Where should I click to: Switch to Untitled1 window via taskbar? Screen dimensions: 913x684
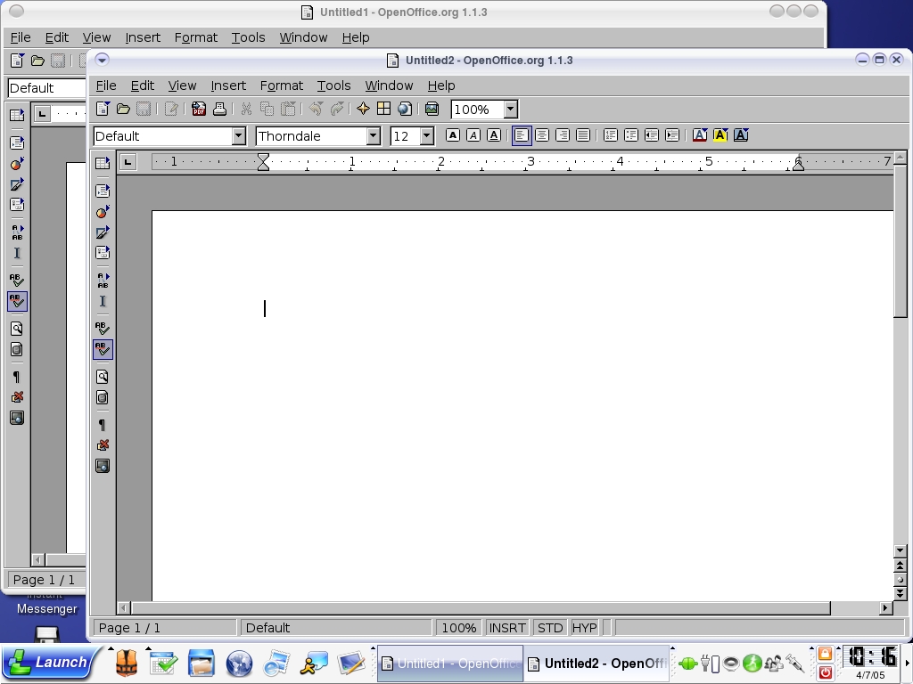449,664
